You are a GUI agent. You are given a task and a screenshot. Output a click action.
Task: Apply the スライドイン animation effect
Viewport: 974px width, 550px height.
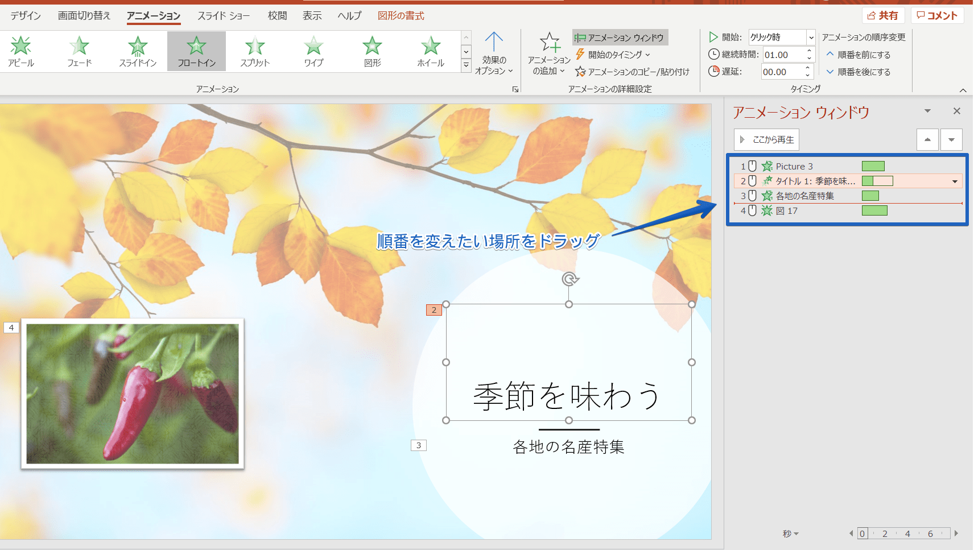138,51
